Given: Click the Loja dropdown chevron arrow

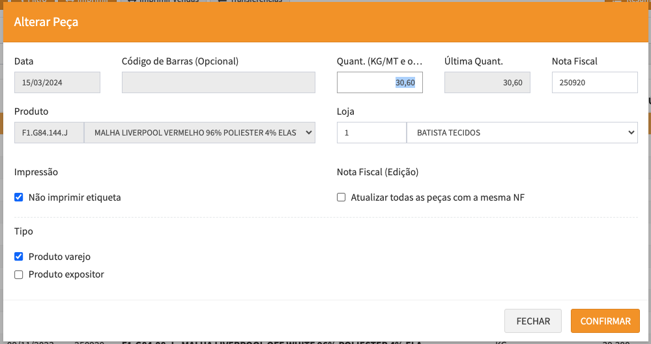Looking at the screenshot, I should 630,132.
